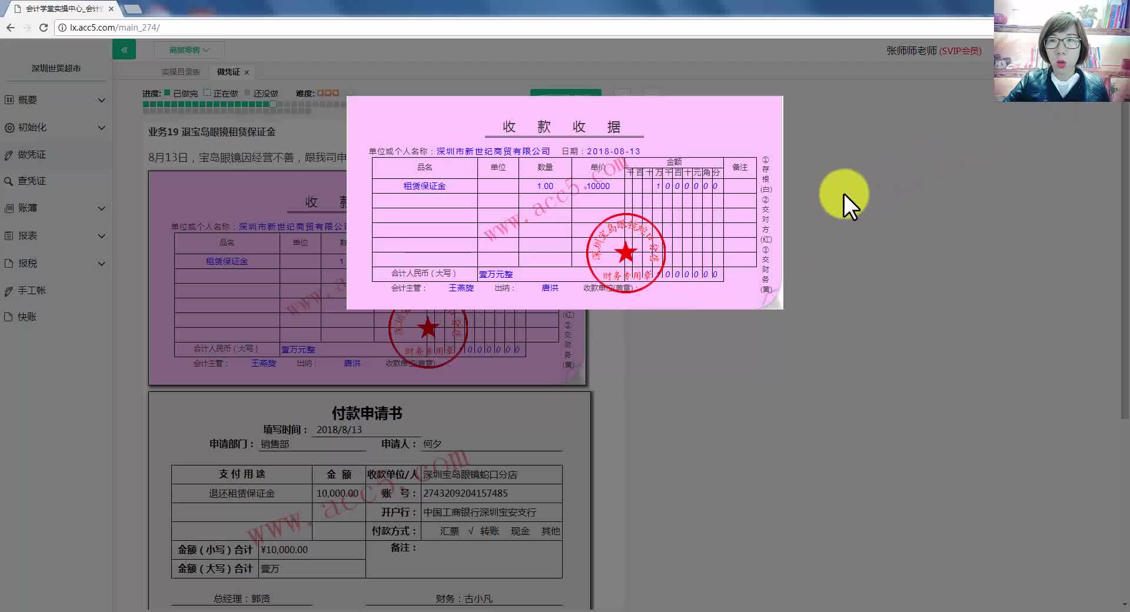This screenshot has width=1130, height=612.
Task: Click the 概要 overview grid icon
Action: (8, 99)
